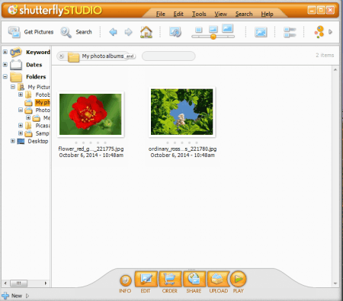343x301 pixels.
Task: Go forward with the right arrow
Action: coord(128,32)
